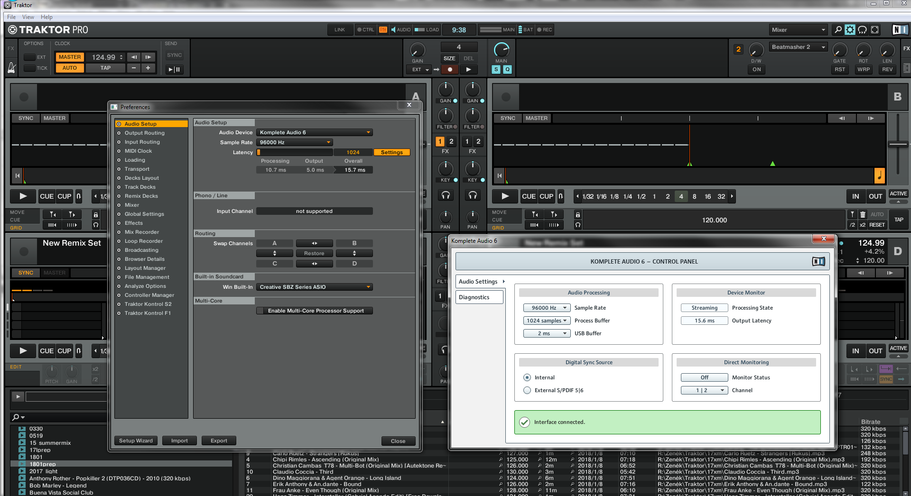Open Preferences gear icon in header
911x496 pixels.
(x=850, y=30)
